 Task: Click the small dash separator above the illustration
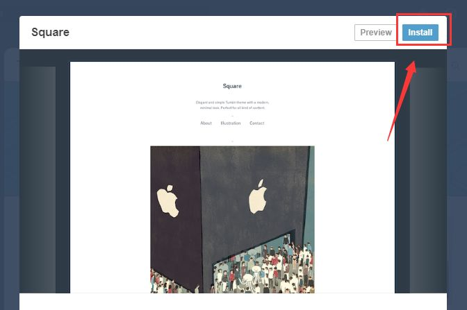pos(232,141)
